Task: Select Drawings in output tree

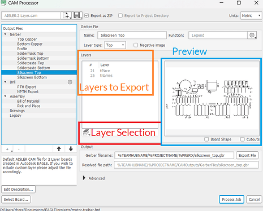Action: click(17, 111)
